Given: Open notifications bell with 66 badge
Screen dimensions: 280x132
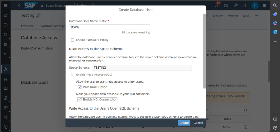Looking at the screenshot, I should click(217, 6).
